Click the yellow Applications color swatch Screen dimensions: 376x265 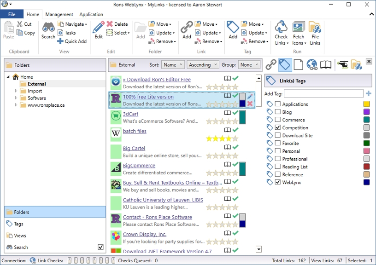366,104
